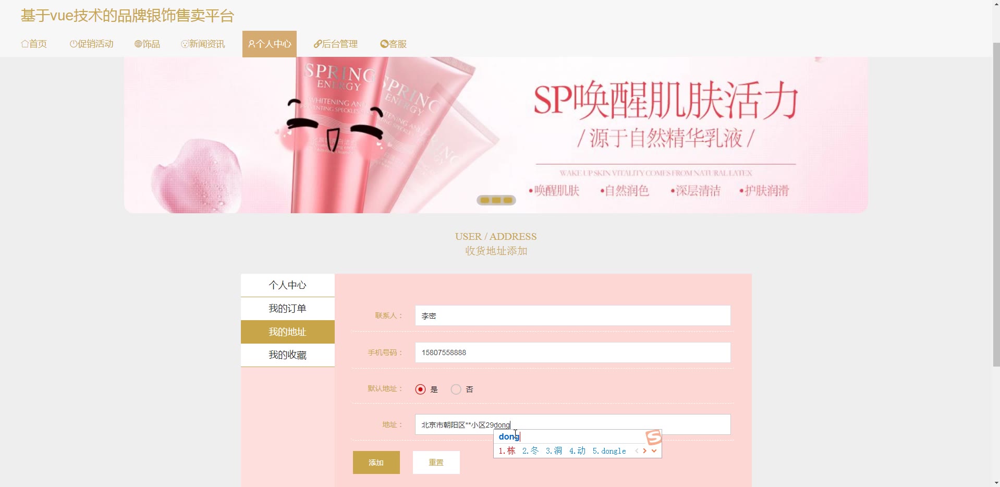
Task: Go to the 饰品 jewelry section
Action: 147,44
